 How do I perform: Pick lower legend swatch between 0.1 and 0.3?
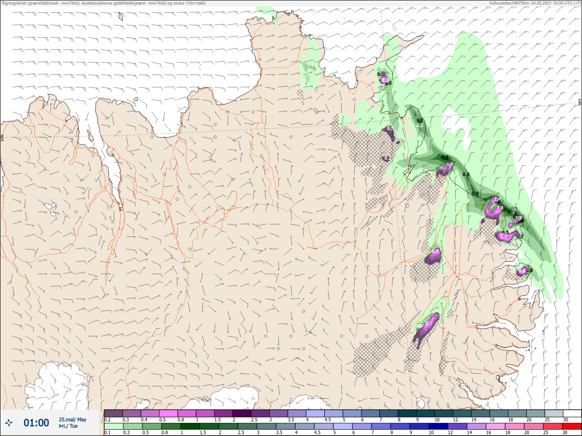[x=113, y=426]
